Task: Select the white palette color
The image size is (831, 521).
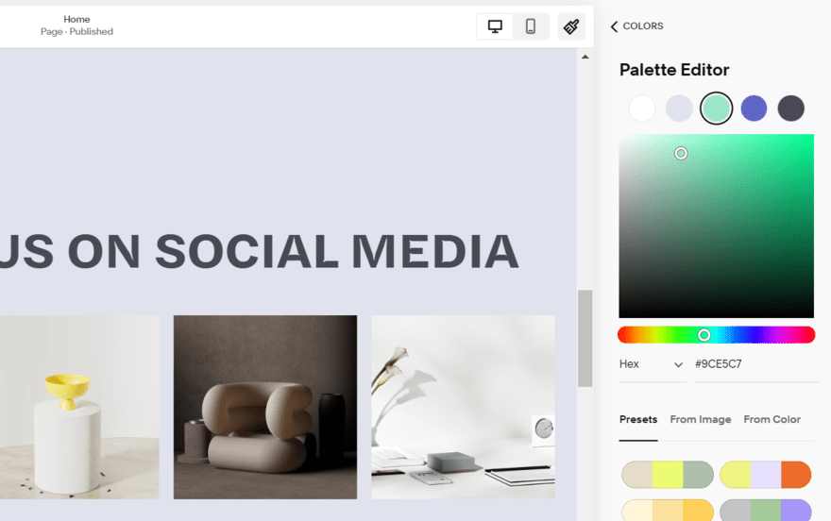Action: click(x=642, y=109)
